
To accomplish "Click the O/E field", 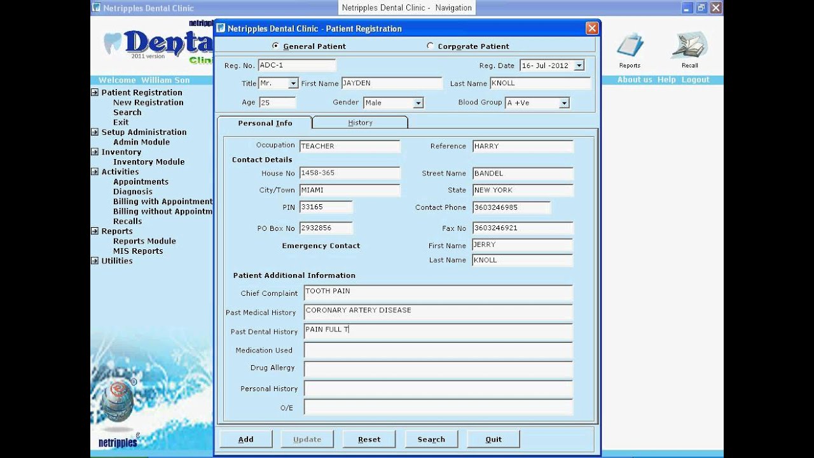I will (438, 407).
